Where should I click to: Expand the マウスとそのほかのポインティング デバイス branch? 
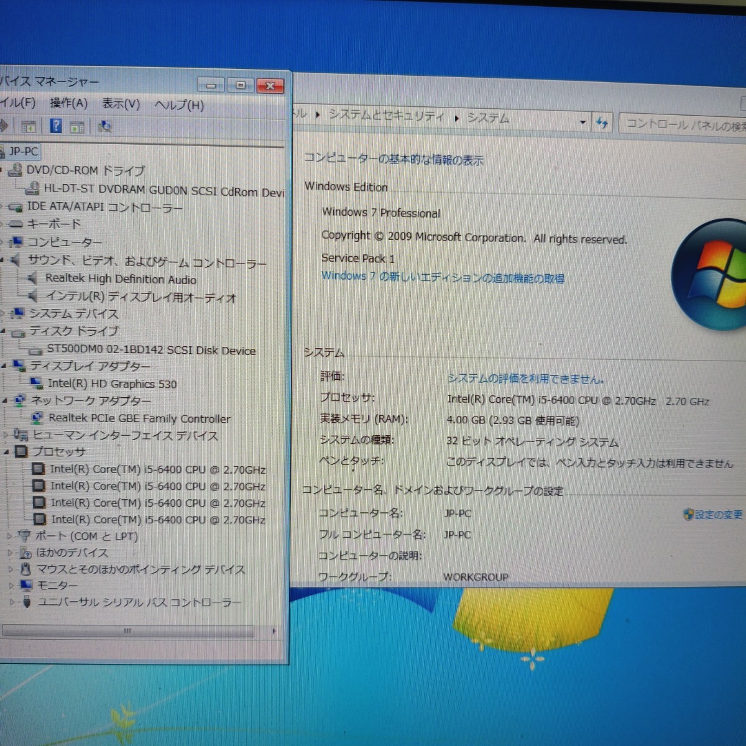click(x=11, y=569)
